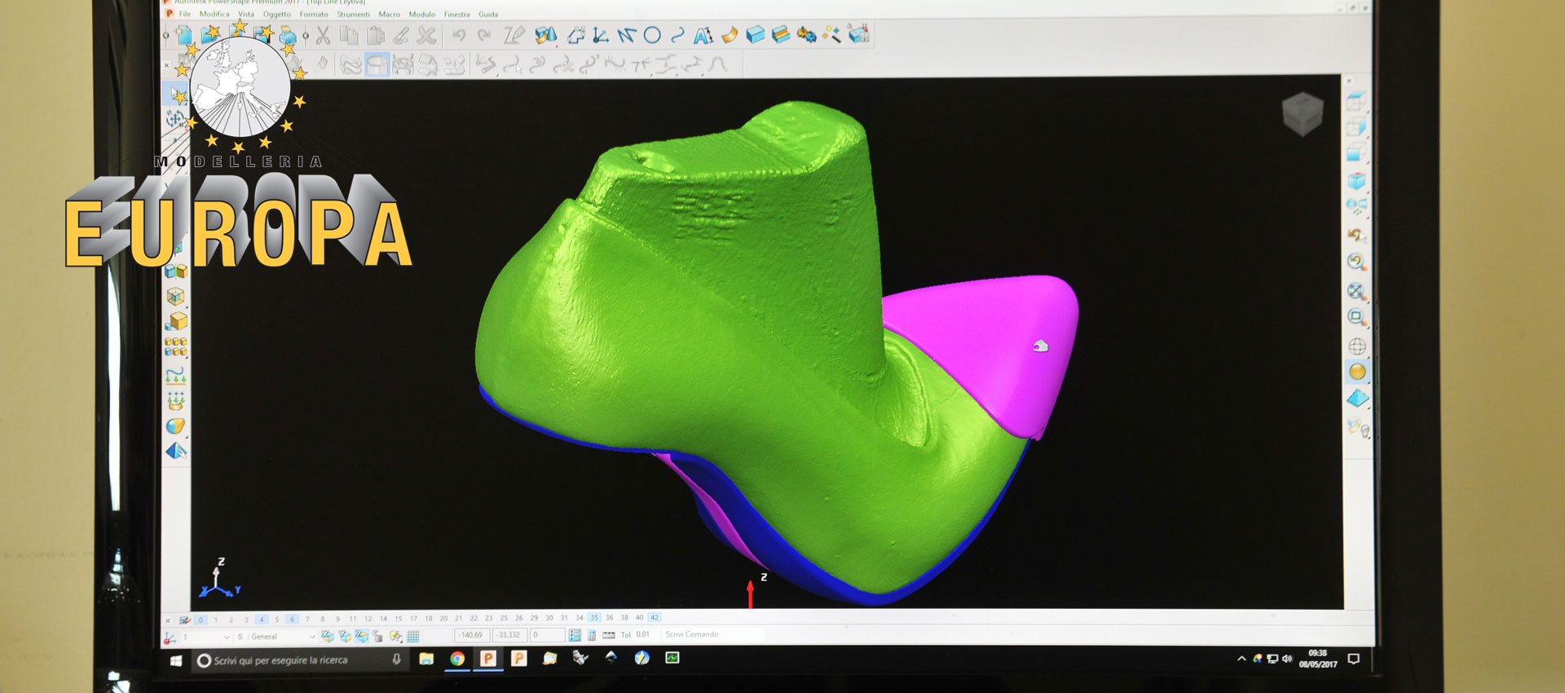The image size is (1565, 693).
Task: Open the Windows Start menu
Action: point(175,660)
